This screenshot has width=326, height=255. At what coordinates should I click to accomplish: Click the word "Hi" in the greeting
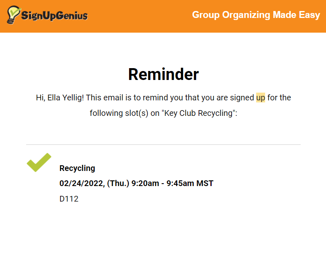pos(40,98)
